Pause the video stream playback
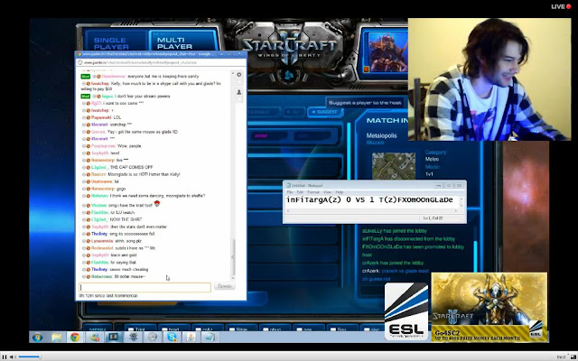 (x=5, y=356)
